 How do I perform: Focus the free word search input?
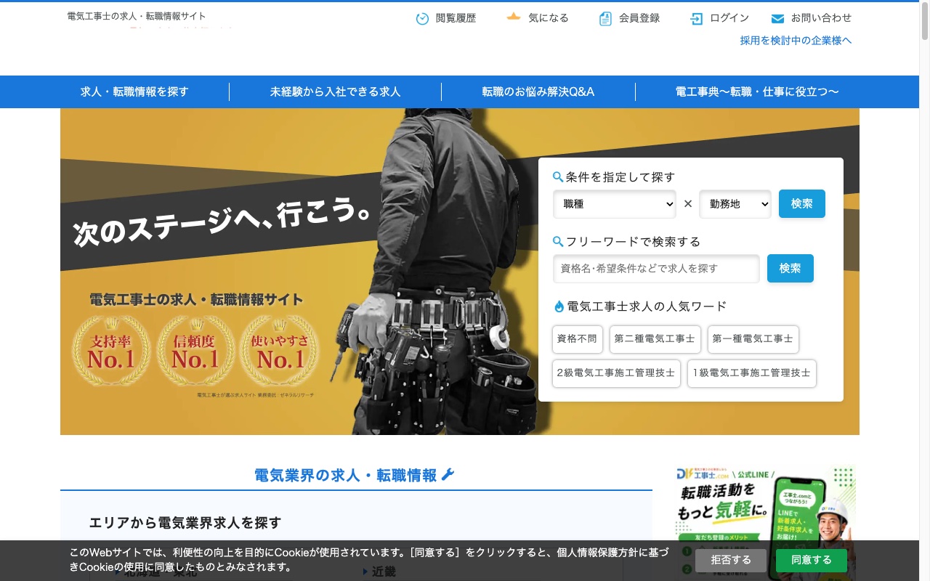[656, 269]
